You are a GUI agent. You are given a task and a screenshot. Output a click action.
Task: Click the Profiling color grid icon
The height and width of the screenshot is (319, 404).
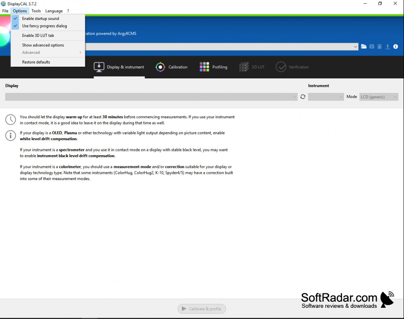pyautogui.click(x=204, y=67)
